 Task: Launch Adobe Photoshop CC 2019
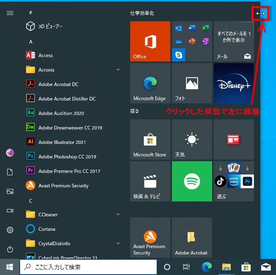point(67,157)
